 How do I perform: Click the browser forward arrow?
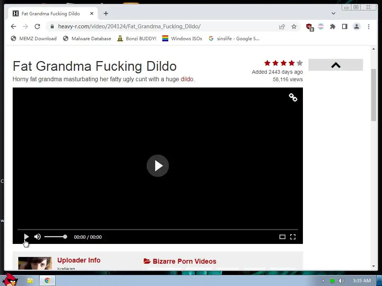[x=25, y=26]
